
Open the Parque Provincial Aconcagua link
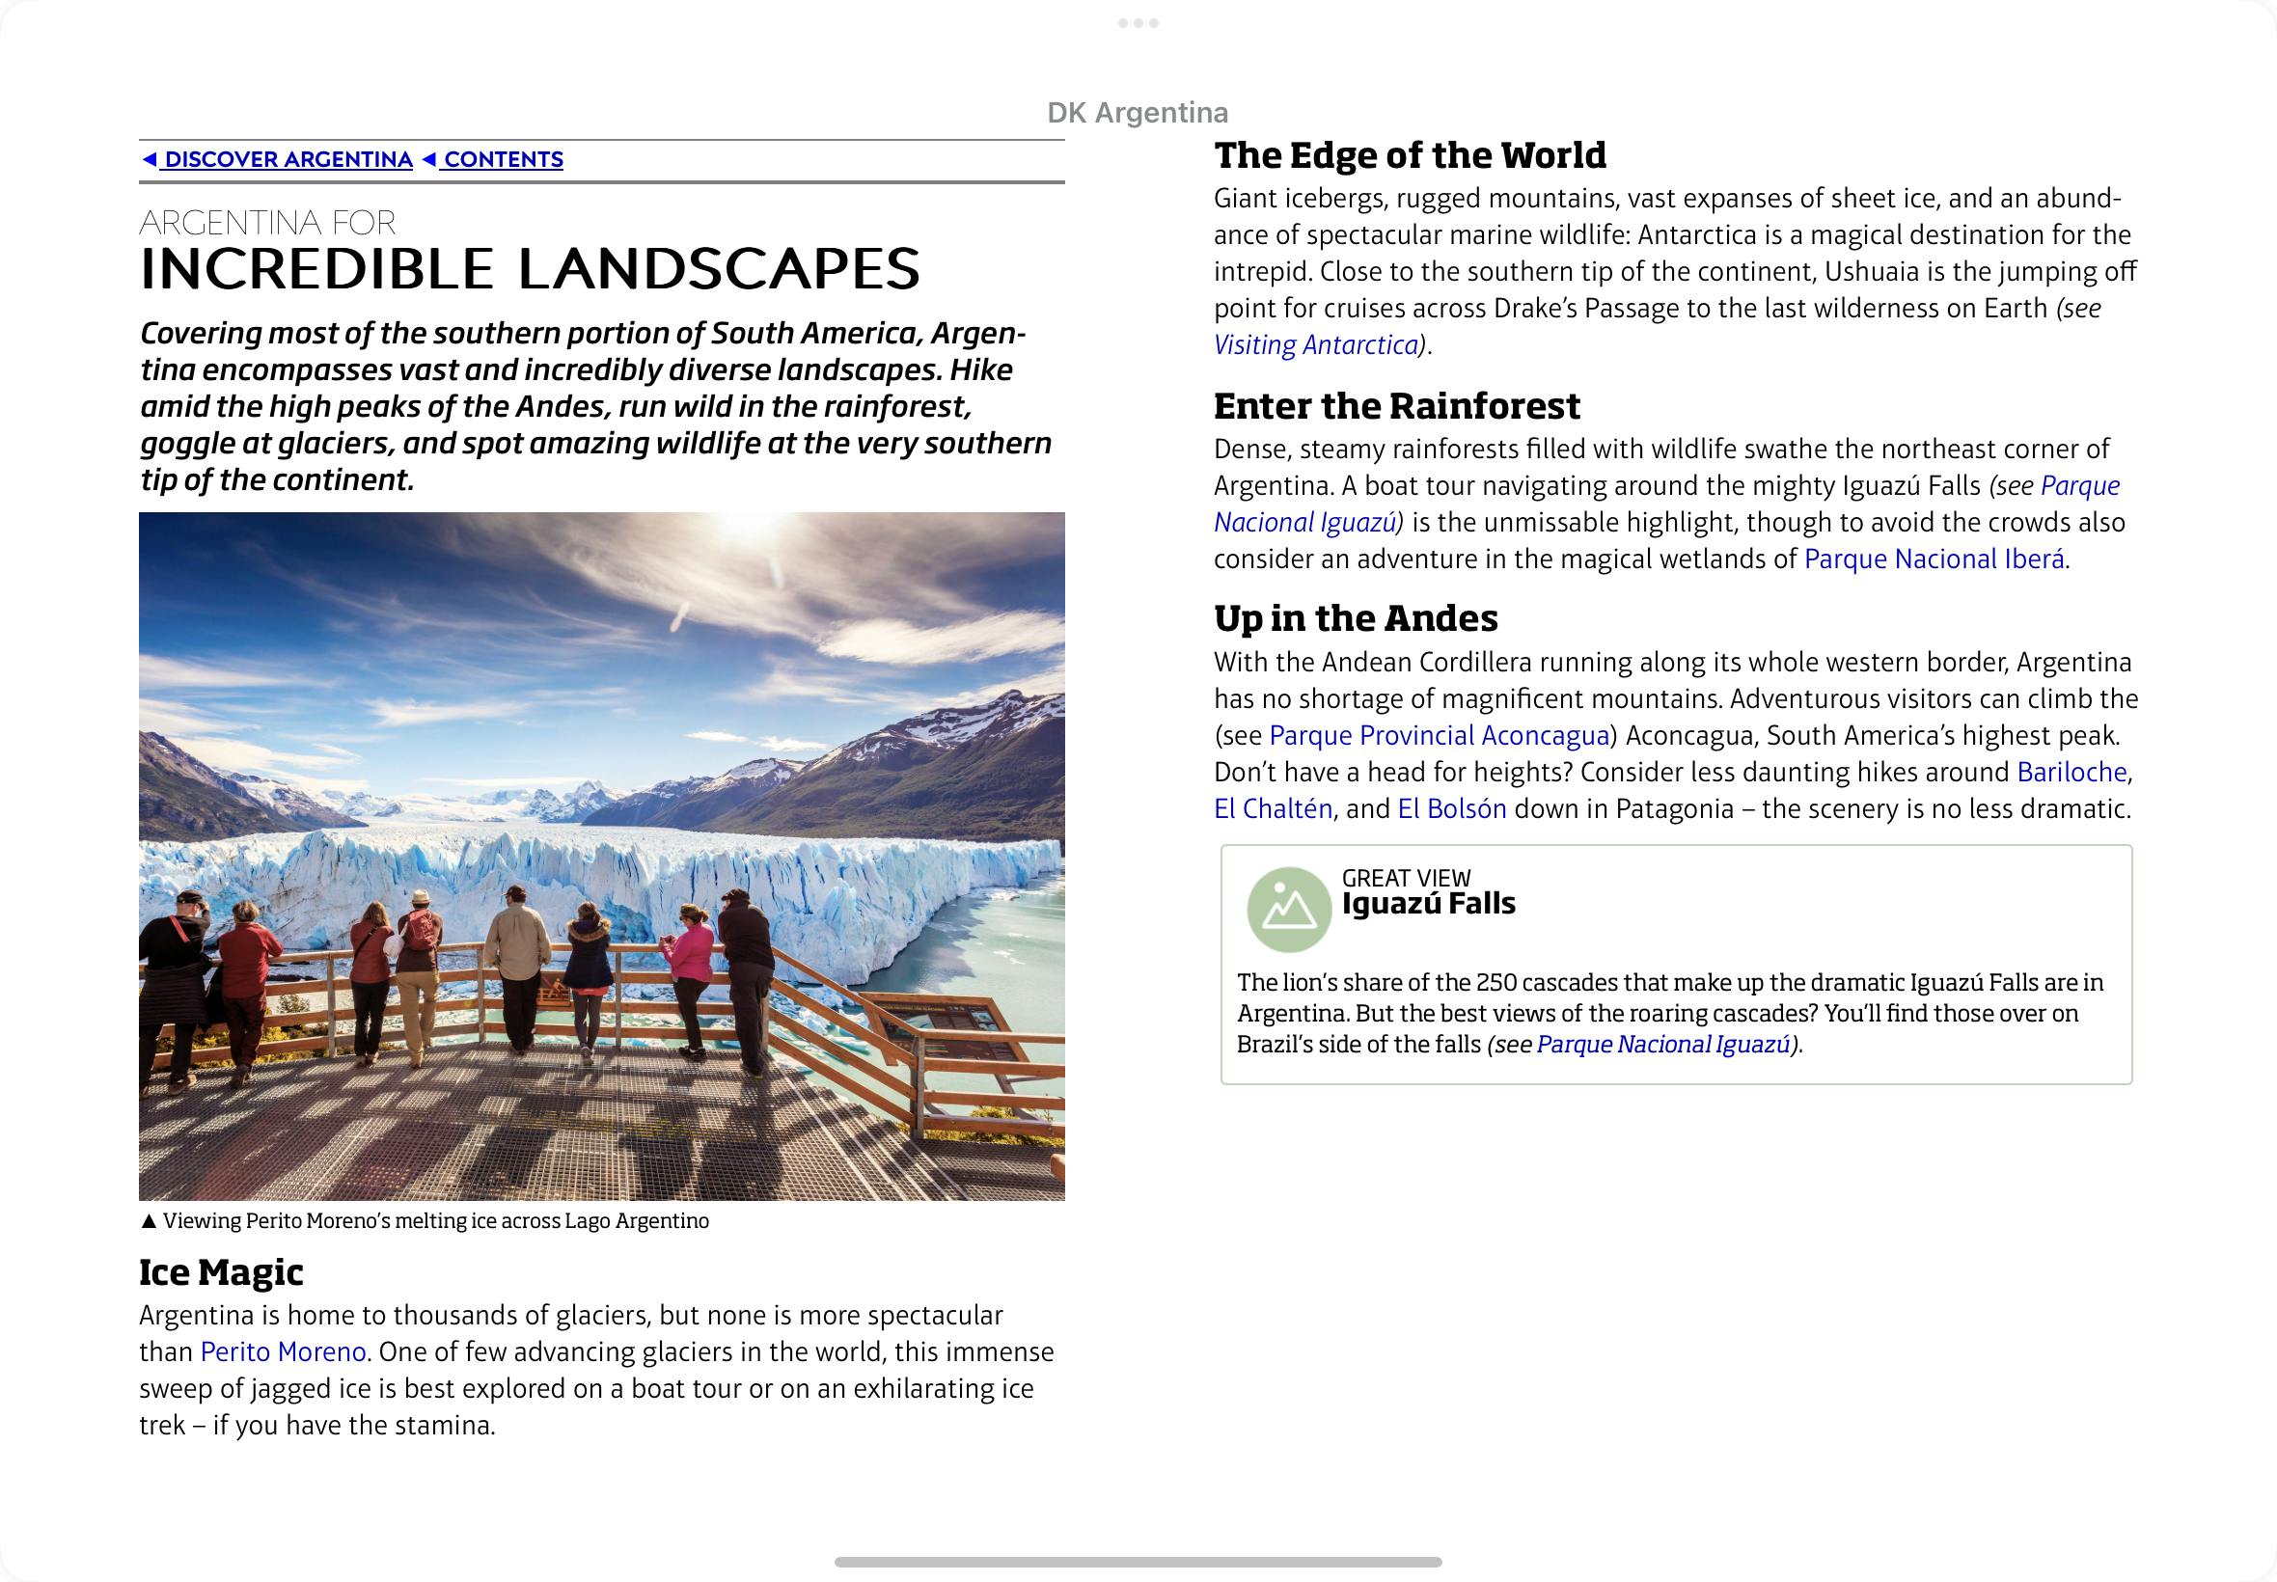pyautogui.click(x=1439, y=735)
